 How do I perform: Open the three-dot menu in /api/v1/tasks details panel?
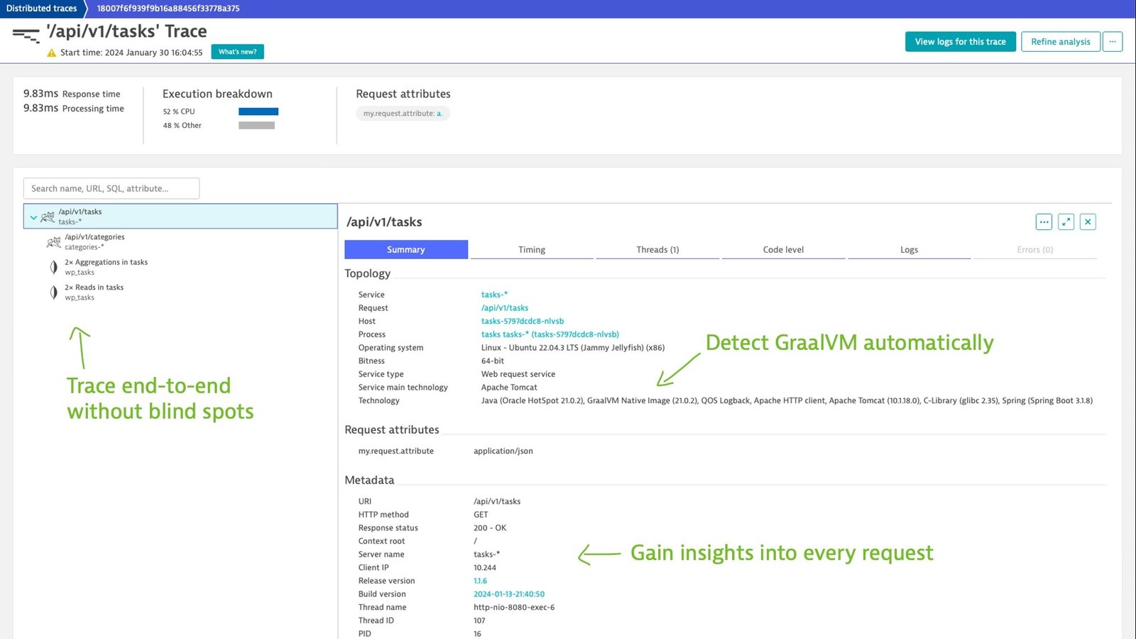(1044, 222)
